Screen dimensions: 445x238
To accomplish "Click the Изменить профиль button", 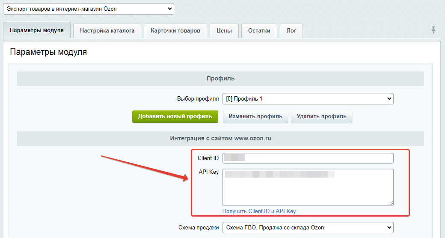I will 255,116.
